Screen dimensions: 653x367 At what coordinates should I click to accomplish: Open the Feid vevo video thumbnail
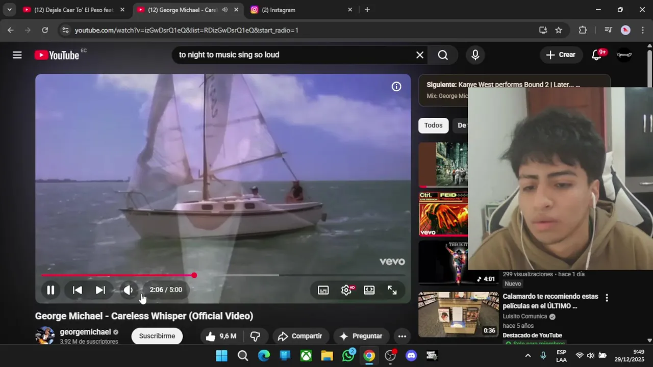point(443,214)
